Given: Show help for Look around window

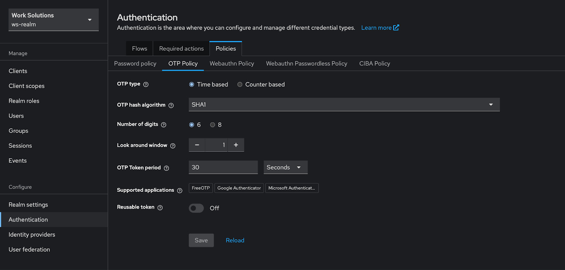Looking at the screenshot, I should [x=173, y=146].
